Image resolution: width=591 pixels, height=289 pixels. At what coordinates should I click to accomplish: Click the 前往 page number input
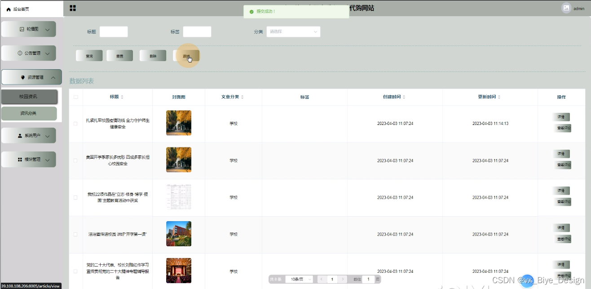pos(368,279)
